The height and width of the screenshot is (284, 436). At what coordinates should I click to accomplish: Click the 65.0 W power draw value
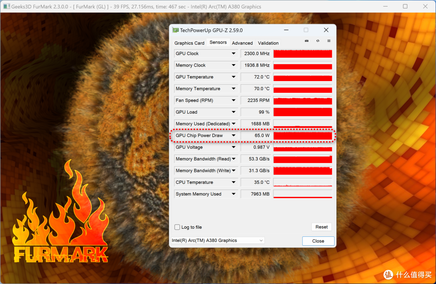256,135
